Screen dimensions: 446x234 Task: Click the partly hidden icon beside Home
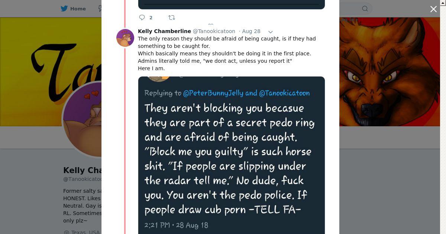pos(100,9)
